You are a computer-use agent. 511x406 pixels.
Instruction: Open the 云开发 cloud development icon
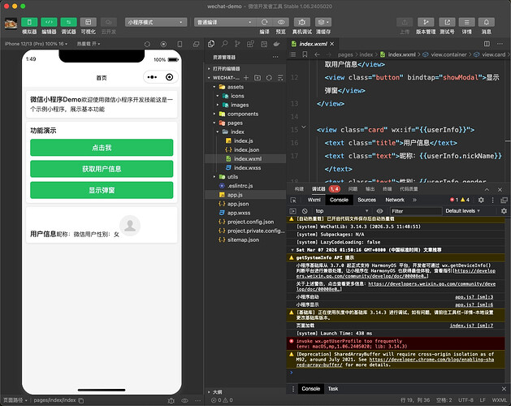click(x=109, y=22)
